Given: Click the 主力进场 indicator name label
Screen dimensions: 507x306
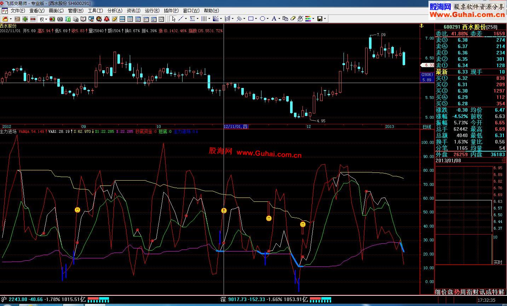Looking at the screenshot, I should 8,131.
